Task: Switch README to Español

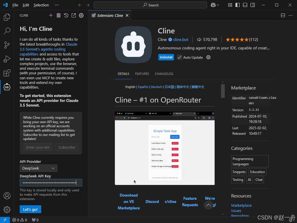Action: (143, 87)
